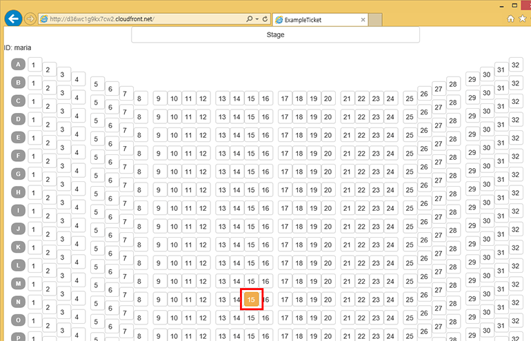The image size is (531, 341).
Task: Select seat 1 beside row label H
Action: click(x=33, y=192)
